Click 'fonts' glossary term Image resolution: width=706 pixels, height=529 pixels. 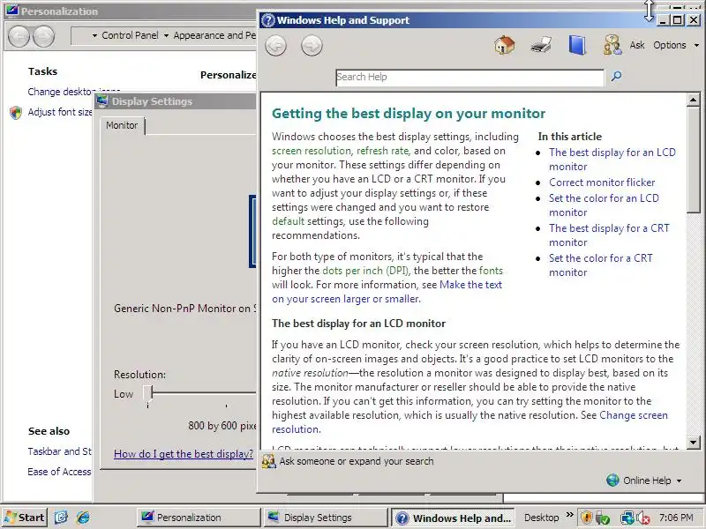click(491, 271)
